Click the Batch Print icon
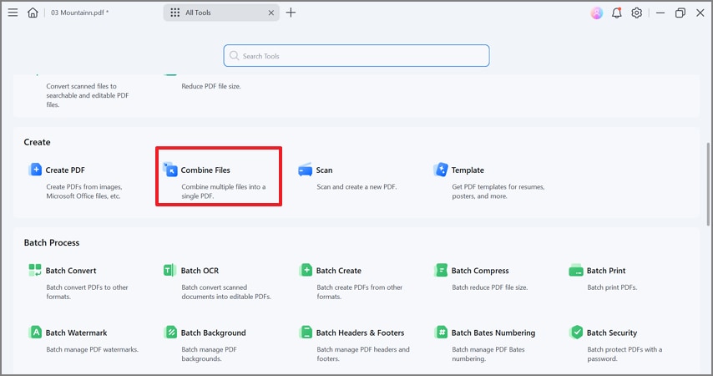The height and width of the screenshot is (376, 713). pyautogui.click(x=576, y=270)
